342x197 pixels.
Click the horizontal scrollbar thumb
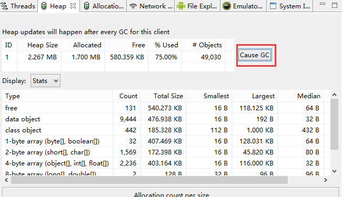tap(149, 180)
